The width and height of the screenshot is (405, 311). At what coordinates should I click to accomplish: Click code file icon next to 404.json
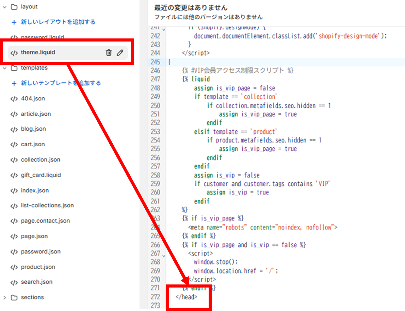14,99
